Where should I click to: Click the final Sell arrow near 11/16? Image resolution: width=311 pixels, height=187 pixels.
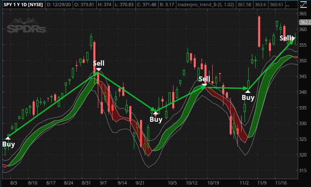[x=294, y=38]
